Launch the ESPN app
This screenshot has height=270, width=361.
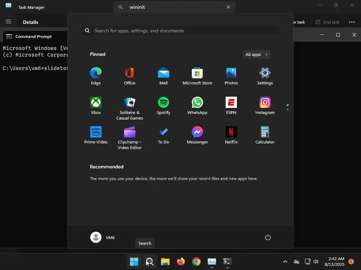tap(231, 105)
